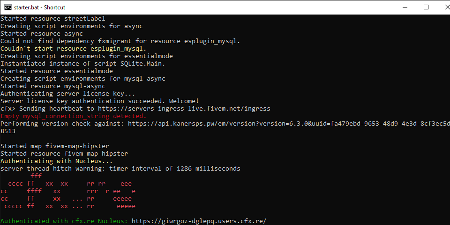Click the red Empty mysql_connection_string detected line
The image size is (450, 225).
[x=74, y=116]
